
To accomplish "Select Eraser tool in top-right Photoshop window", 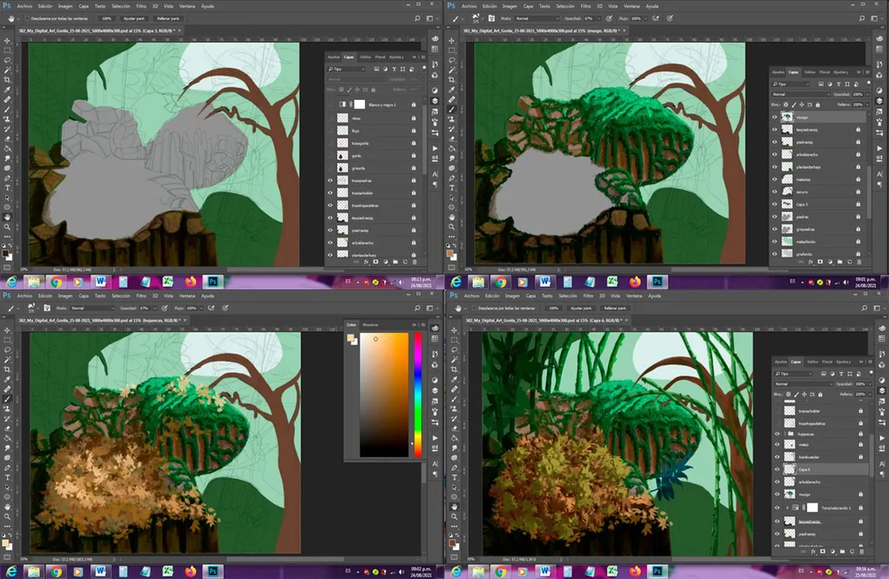I will pos(453,138).
